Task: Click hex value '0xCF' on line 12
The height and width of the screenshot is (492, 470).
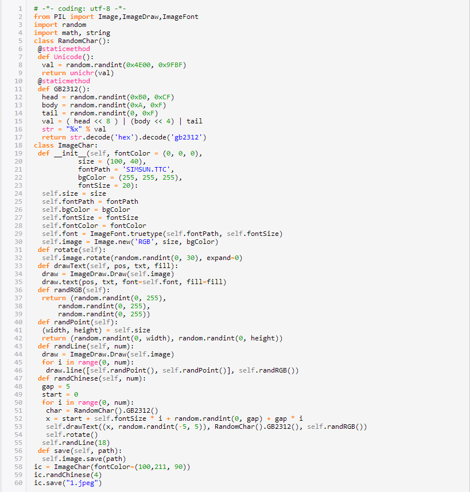Action: coord(162,97)
